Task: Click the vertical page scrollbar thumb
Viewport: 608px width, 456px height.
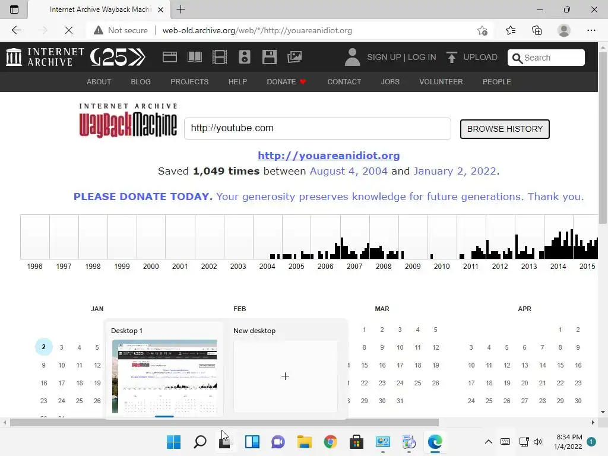Action: pyautogui.click(x=603, y=138)
